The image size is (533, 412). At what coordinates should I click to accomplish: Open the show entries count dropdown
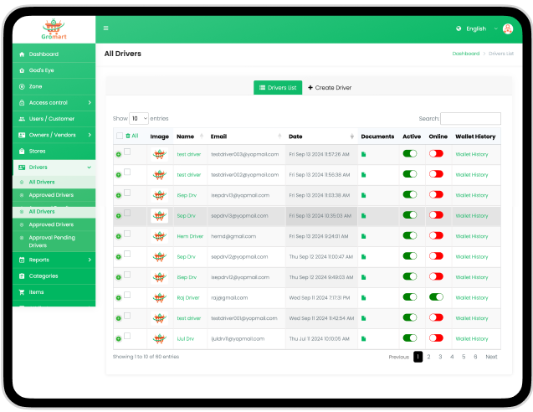(x=139, y=119)
